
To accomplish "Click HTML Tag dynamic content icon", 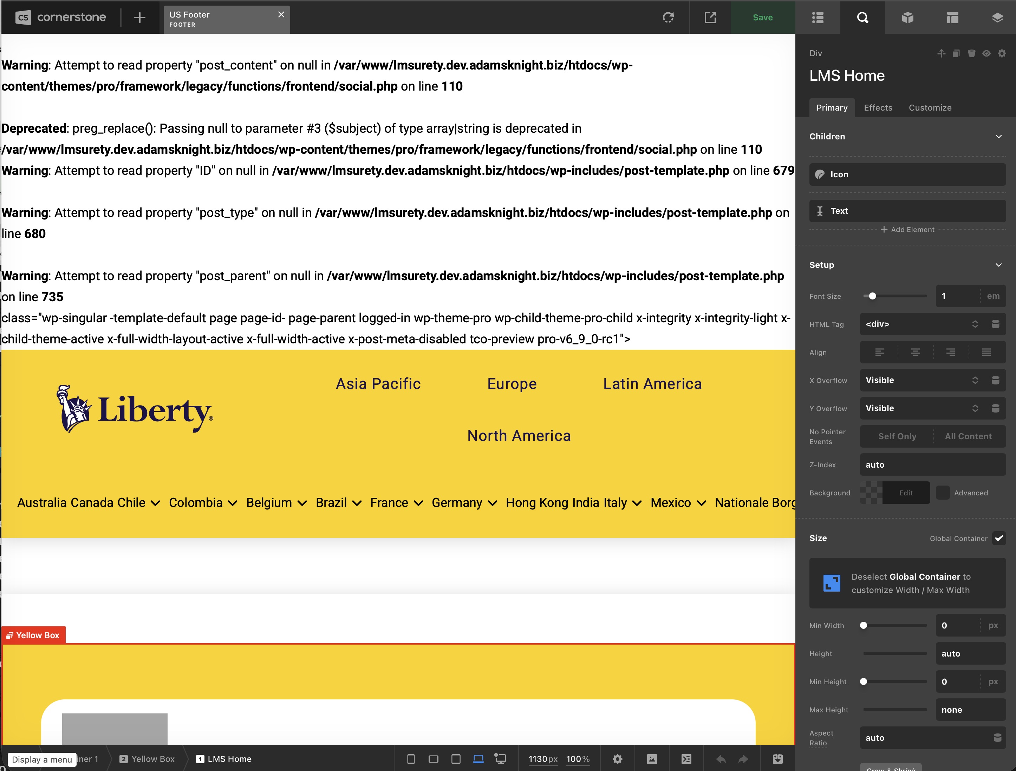I will (x=995, y=324).
